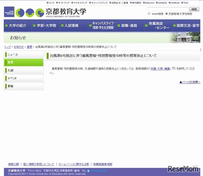Click the search text input field
This screenshot has width=203, height=176.
pyautogui.click(x=167, y=9)
